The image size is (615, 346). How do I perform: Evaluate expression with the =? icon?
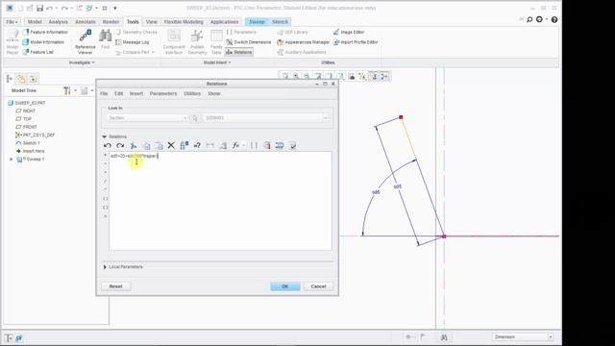point(197,145)
